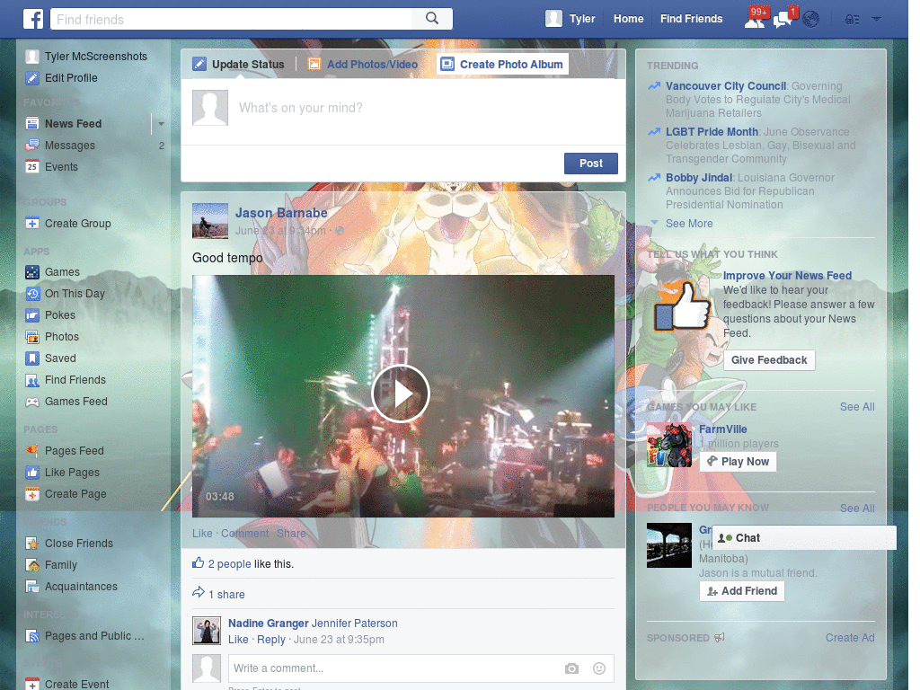
Task: Click the Games sidebar icon
Action: (x=32, y=272)
